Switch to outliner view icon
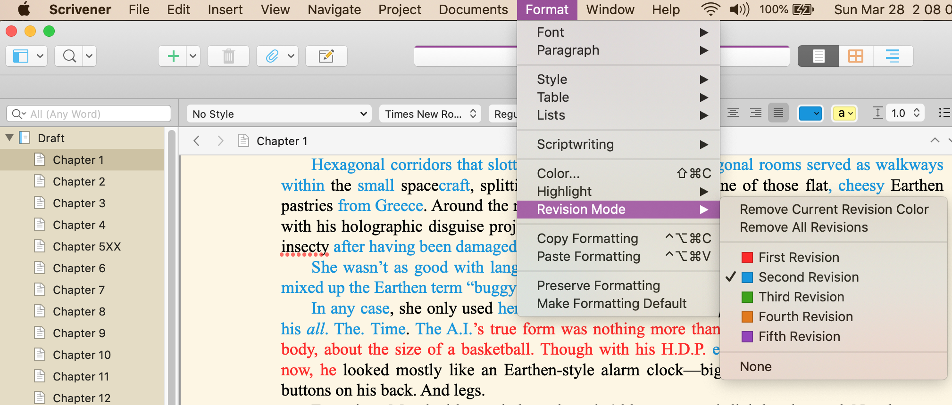 pyautogui.click(x=892, y=57)
